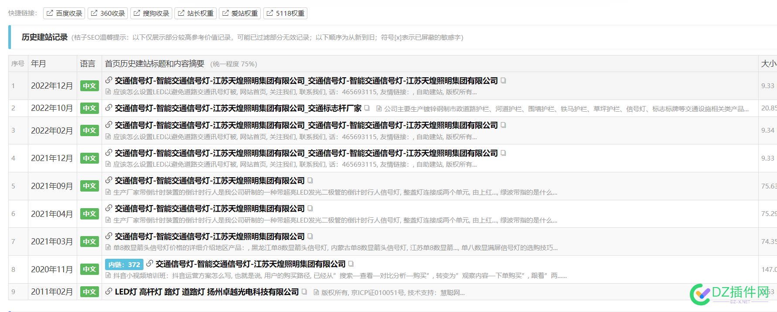Copy the title of the 2022年02月 record
The height and width of the screenshot is (312, 777).
pos(503,125)
